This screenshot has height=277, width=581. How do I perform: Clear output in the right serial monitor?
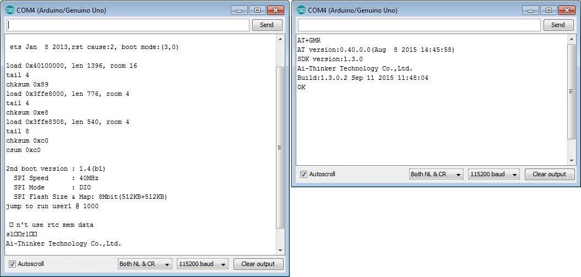[550, 174]
